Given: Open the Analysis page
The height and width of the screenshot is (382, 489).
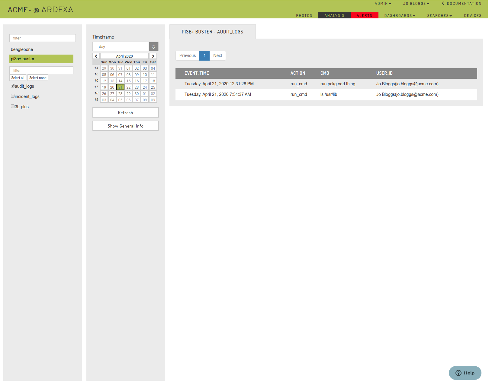Looking at the screenshot, I should coord(334,16).
